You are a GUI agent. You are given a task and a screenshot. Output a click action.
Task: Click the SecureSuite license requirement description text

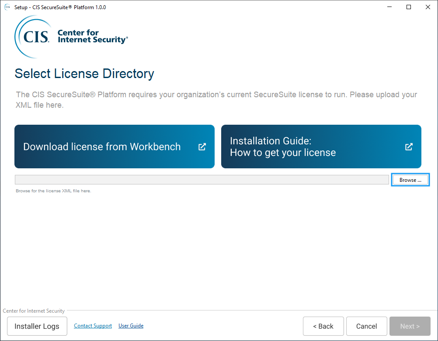(216, 100)
